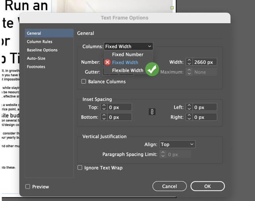Open the Columns dropdown
255x201 pixels.
128,46
